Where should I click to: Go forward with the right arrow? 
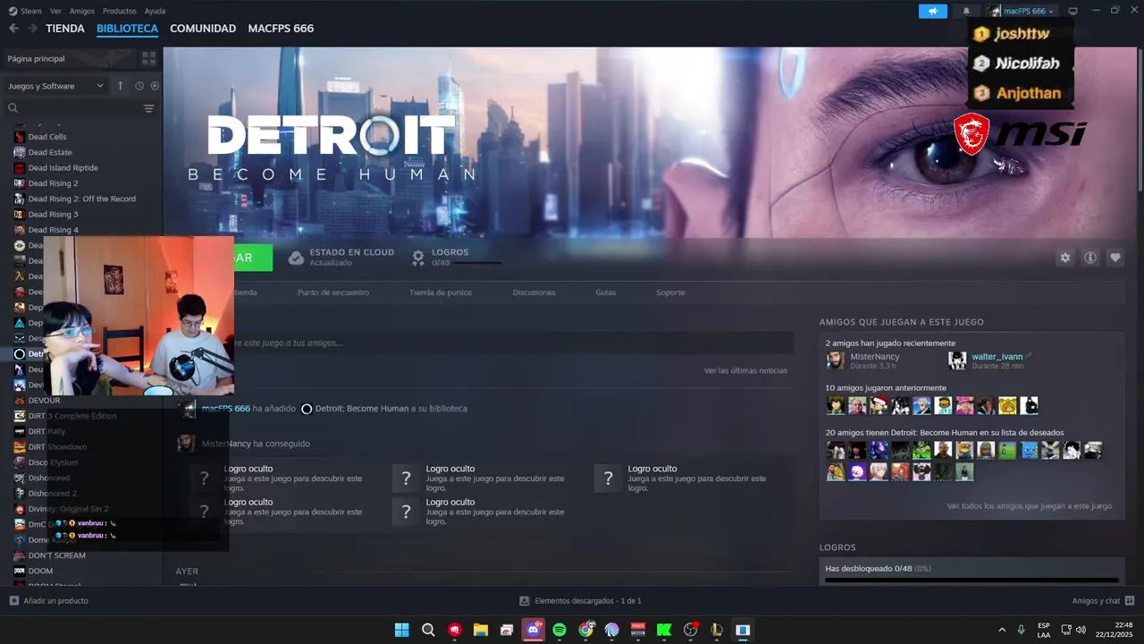tap(32, 29)
